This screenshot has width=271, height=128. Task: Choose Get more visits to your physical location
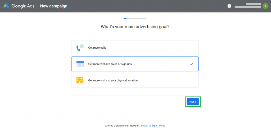pyautogui.click(x=135, y=80)
